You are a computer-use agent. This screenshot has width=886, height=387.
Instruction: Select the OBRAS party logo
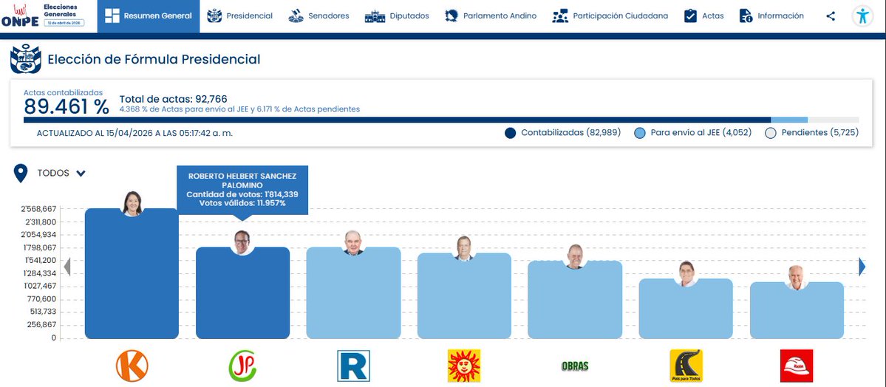tap(575, 366)
